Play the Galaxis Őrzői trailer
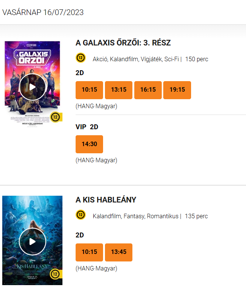Screen dimensions: 246x287 coord(32,87)
